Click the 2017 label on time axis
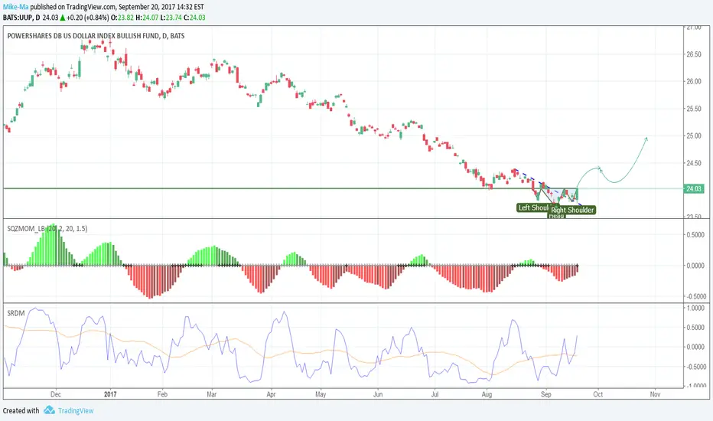Image resolution: width=713 pixels, height=421 pixels. [x=110, y=394]
